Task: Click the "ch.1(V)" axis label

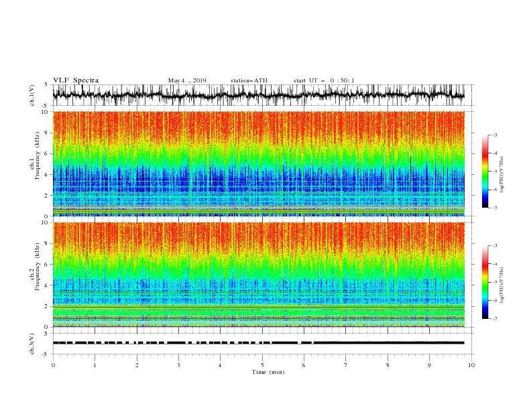Action: (32, 95)
